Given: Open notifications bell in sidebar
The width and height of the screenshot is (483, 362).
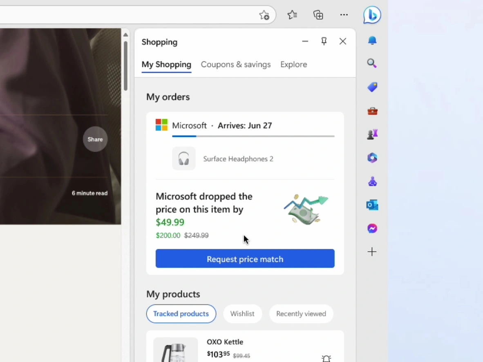Looking at the screenshot, I should click(372, 40).
